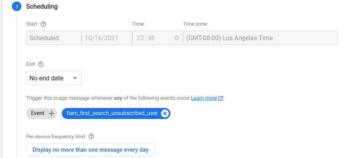Click the external link icon after Learn more
The width and height of the screenshot is (351, 158).
(x=221, y=98)
